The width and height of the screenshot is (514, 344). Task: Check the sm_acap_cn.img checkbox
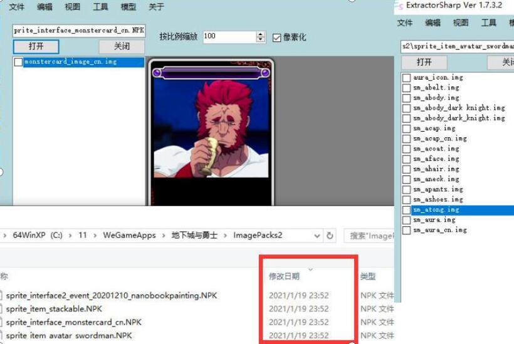pyautogui.click(x=406, y=138)
